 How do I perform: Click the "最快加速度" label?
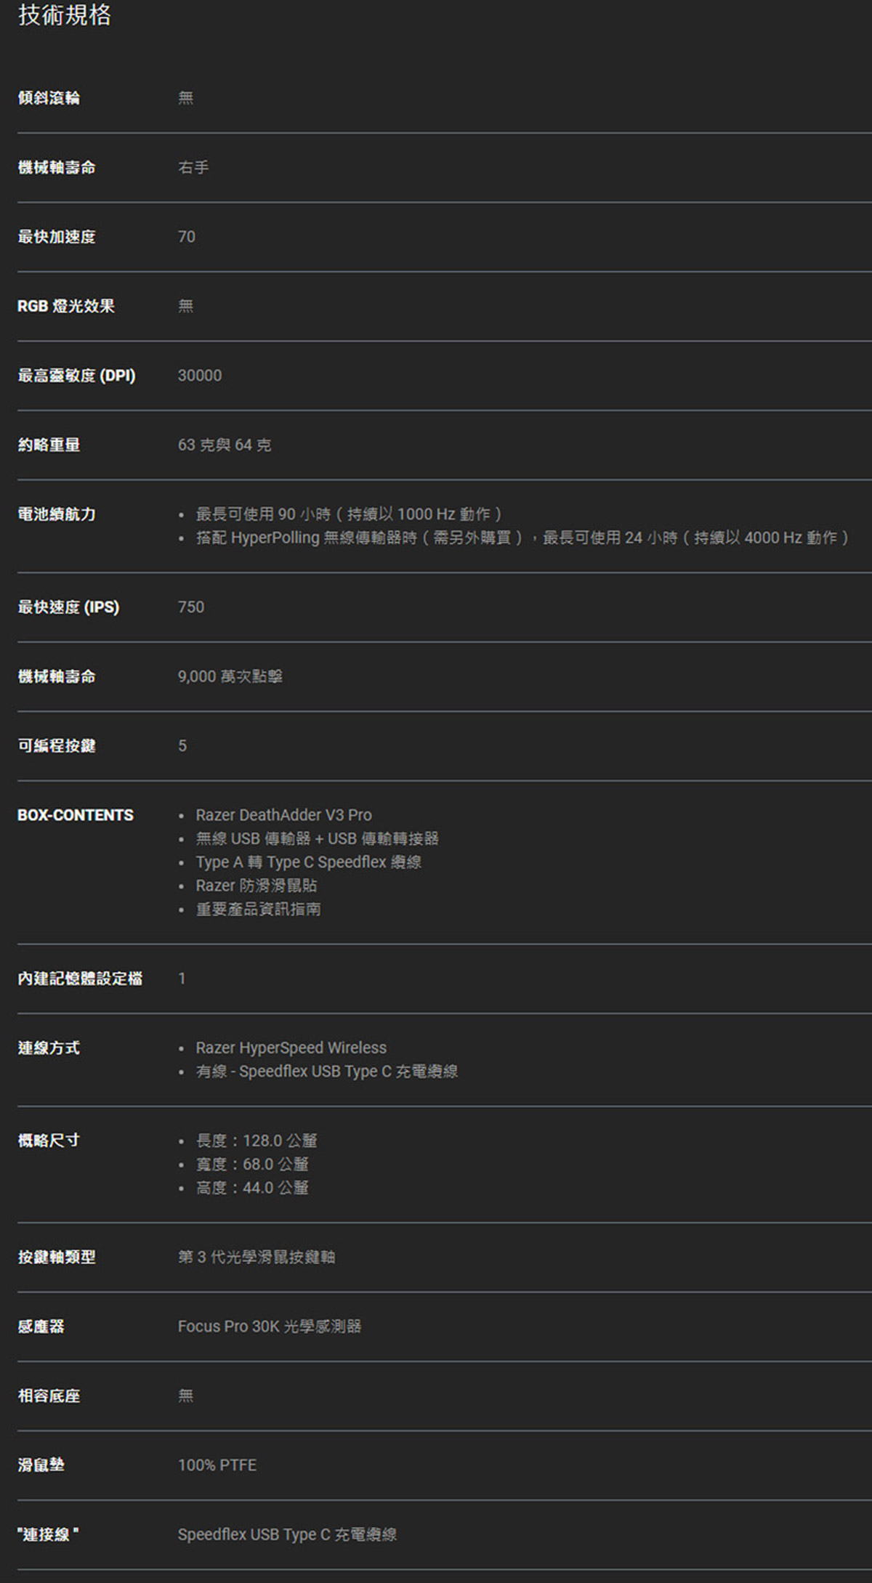click(57, 237)
